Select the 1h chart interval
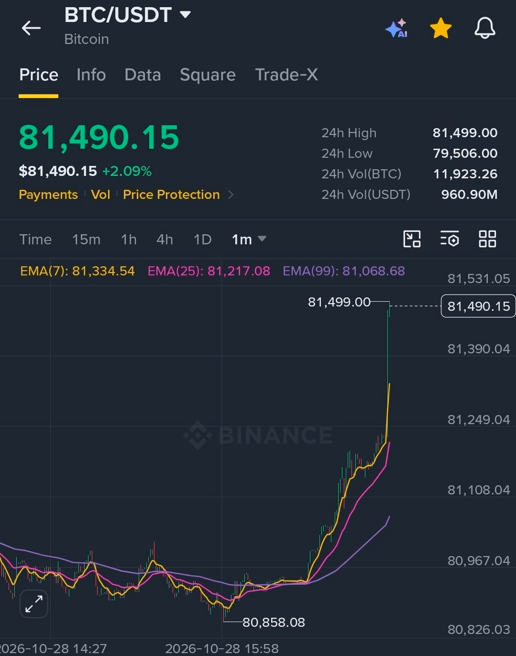Image resolution: width=516 pixels, height=656 pixels. coord(129,240)
